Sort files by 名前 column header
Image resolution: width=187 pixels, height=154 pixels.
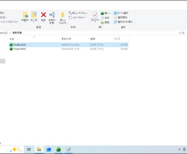tap(12, 39)
